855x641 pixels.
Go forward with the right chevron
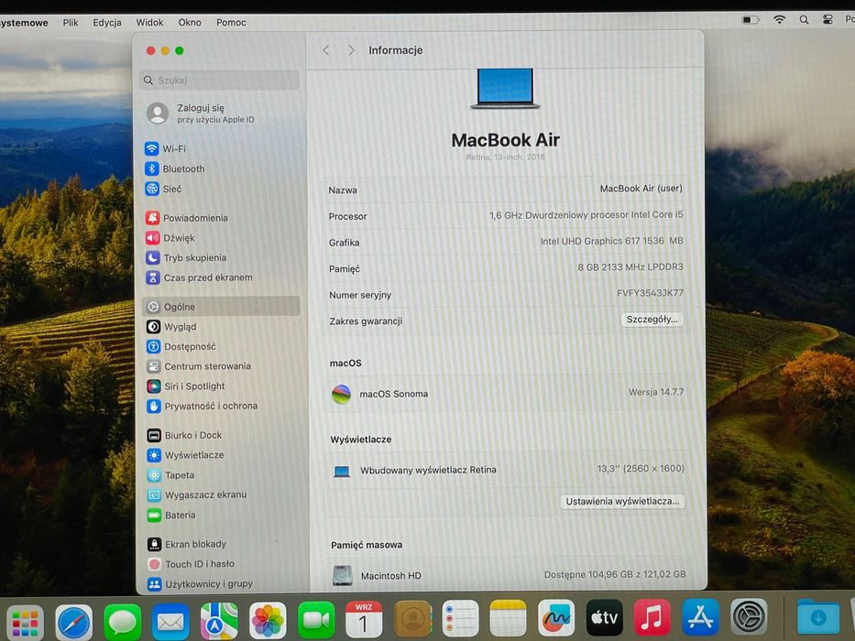351,50
